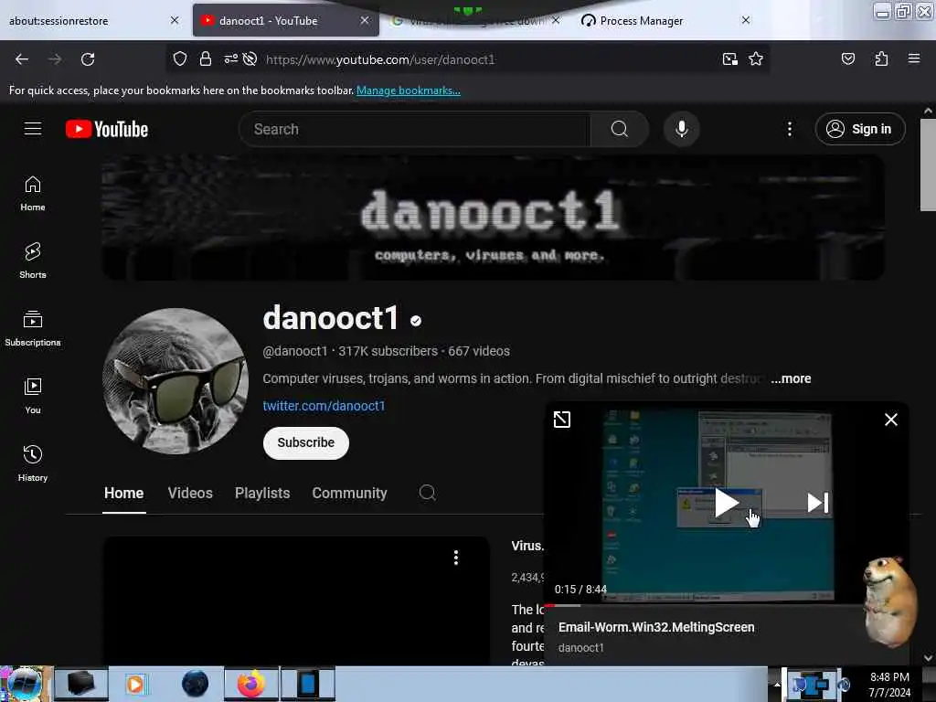The image size is (936, 702).
Task: Close the miniplayer
Action: [x=890, y=420]
